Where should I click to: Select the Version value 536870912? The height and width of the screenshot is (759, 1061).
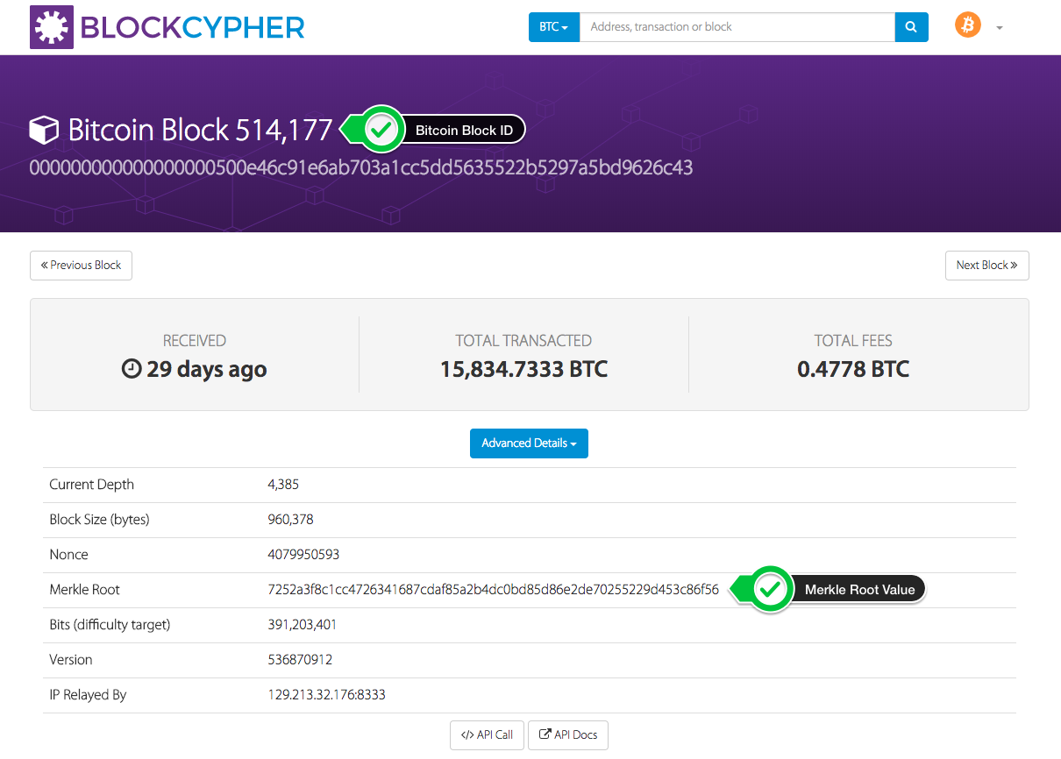(300, 660)
